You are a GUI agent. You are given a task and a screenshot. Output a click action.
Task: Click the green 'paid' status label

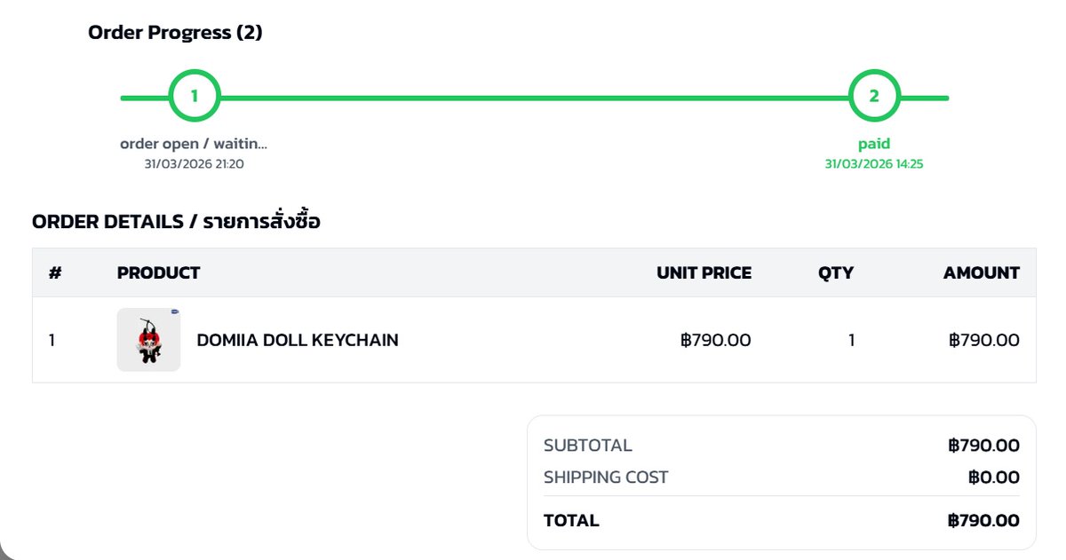pyautogui.click(x=874, y=144)
